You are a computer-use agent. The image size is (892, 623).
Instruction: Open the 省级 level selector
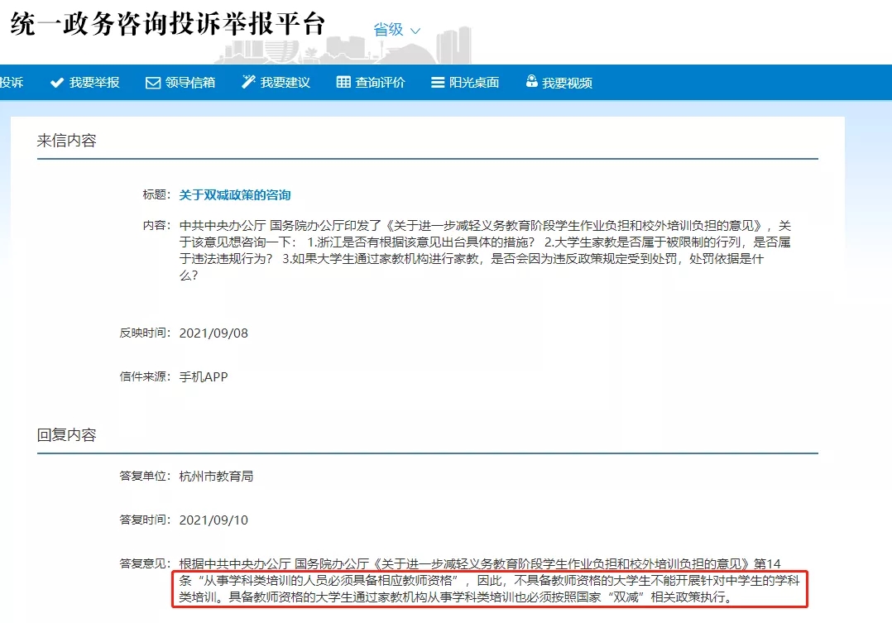[x=396, y=30]
